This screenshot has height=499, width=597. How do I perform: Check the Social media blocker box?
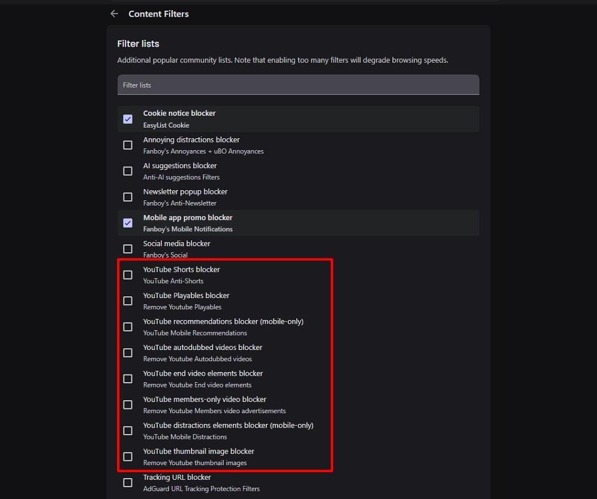[128, 249]
